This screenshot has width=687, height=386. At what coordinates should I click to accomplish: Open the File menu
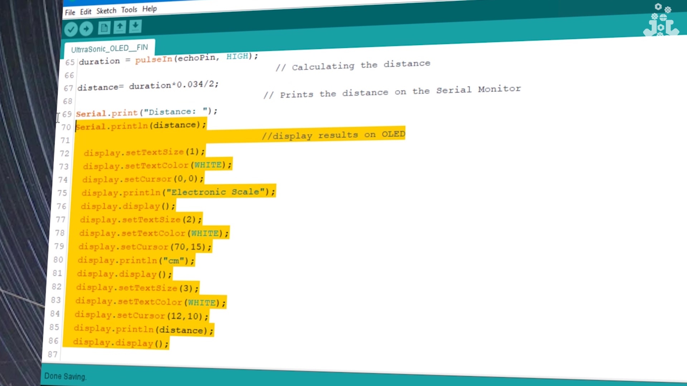pyautogui.click(x=70, y=13)
